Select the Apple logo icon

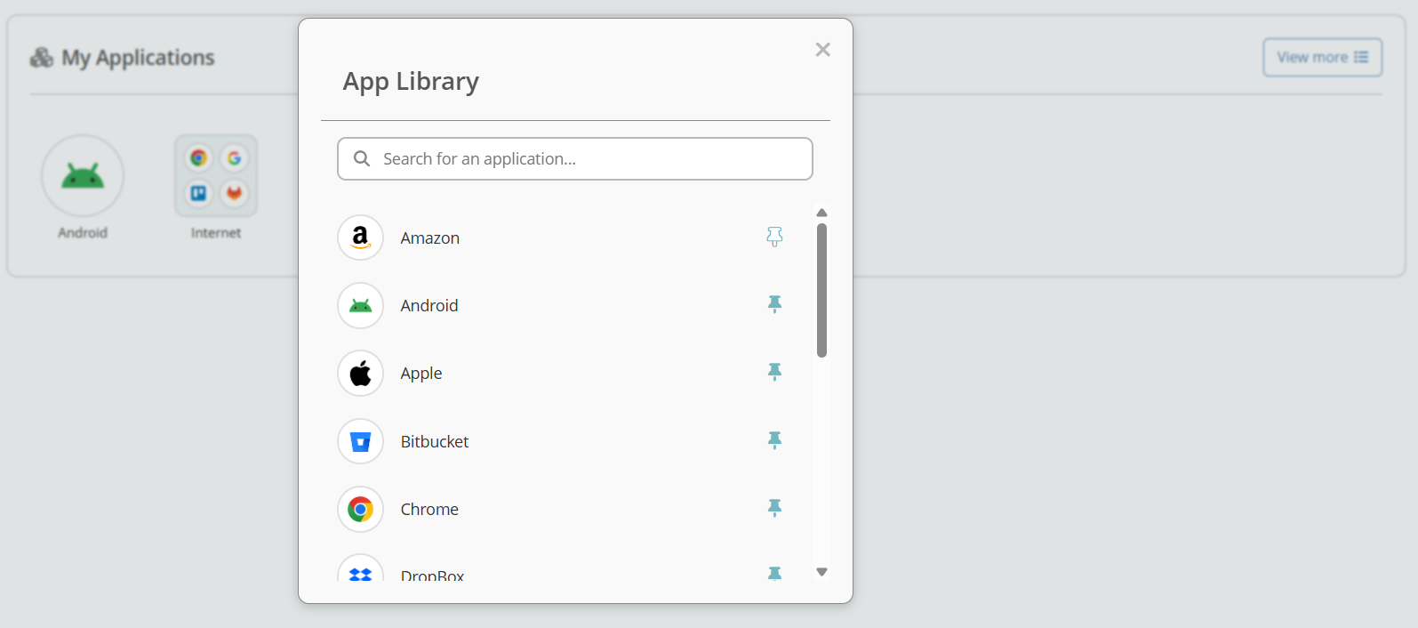pos(360,374)
